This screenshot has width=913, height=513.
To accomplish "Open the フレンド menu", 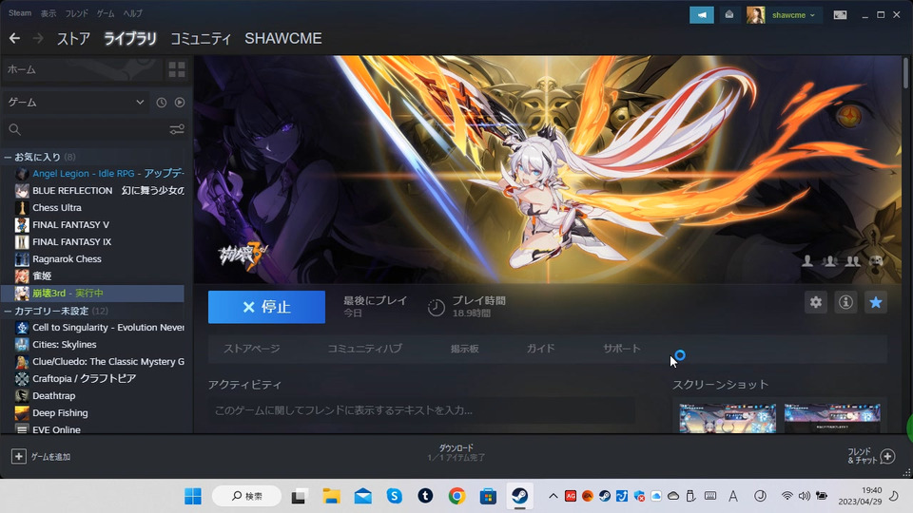I will pyautogui.click(x=76, y=12).
